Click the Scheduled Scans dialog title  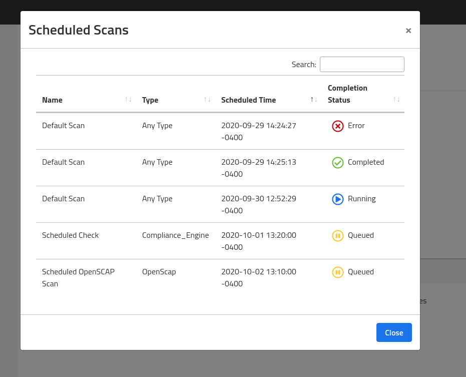(x=79, y=30)
